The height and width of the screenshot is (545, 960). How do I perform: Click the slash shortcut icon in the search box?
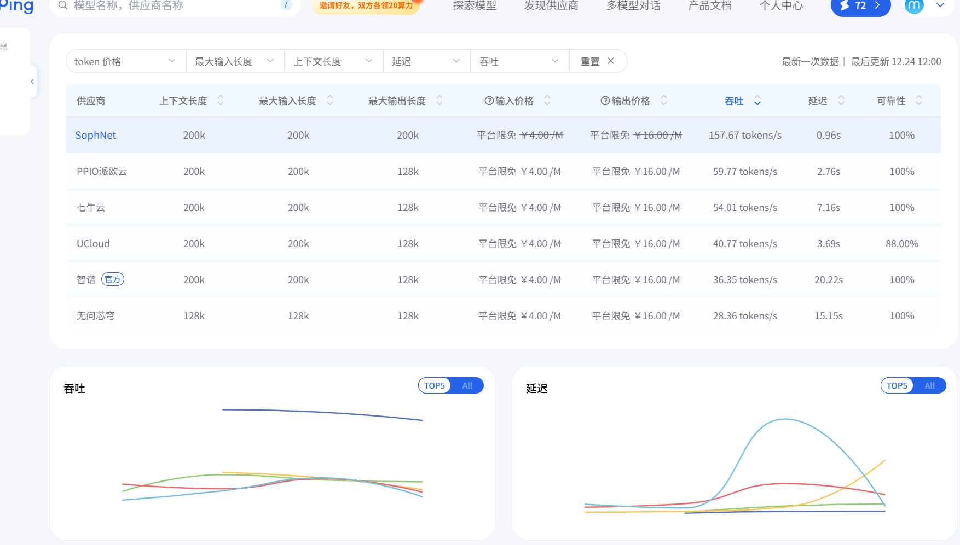[286, 5]
